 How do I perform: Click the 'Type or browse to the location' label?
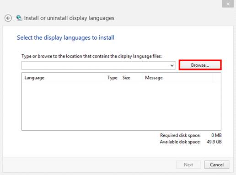[91, 56]
